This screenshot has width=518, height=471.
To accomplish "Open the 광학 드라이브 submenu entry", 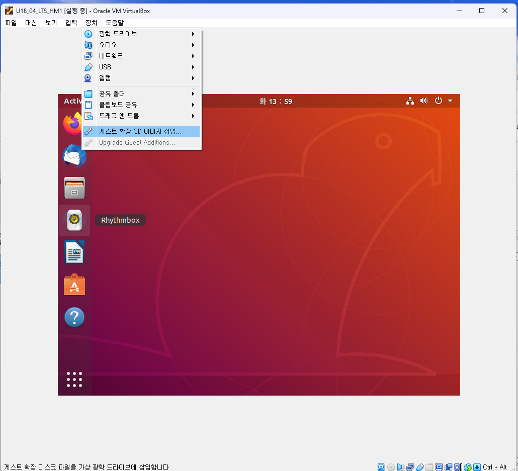I will click(x=141, y=34).
